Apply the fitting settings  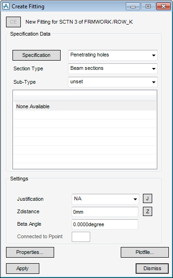click(x=23, y=268)
